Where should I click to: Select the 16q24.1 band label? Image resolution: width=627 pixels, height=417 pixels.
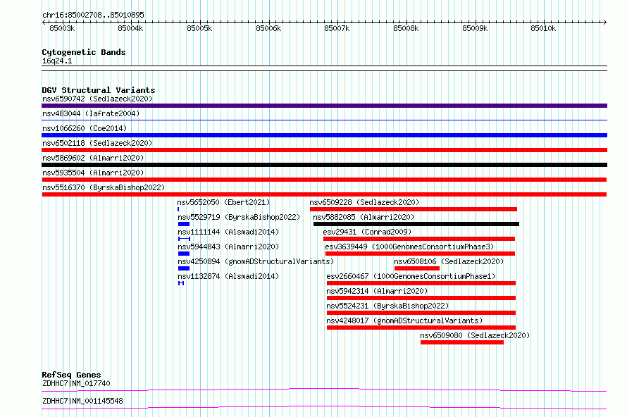57,61
